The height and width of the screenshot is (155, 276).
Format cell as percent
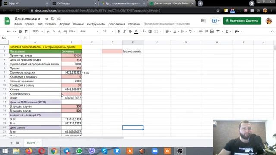coord(54,31)
